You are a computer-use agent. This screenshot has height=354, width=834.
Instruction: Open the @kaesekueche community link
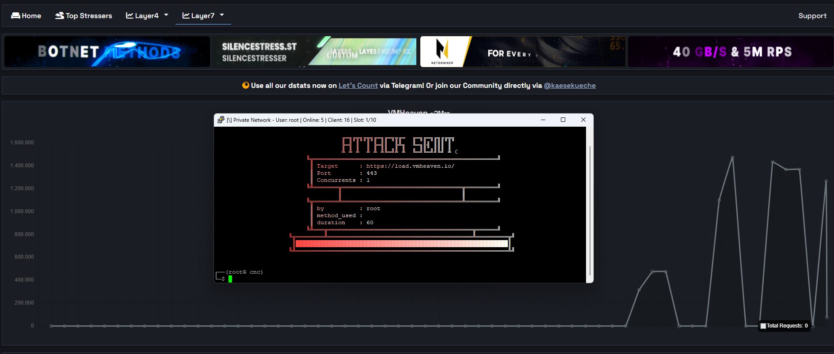[569, 85]
